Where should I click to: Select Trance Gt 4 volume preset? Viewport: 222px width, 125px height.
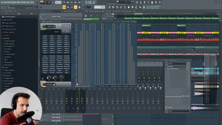point(66,60)
